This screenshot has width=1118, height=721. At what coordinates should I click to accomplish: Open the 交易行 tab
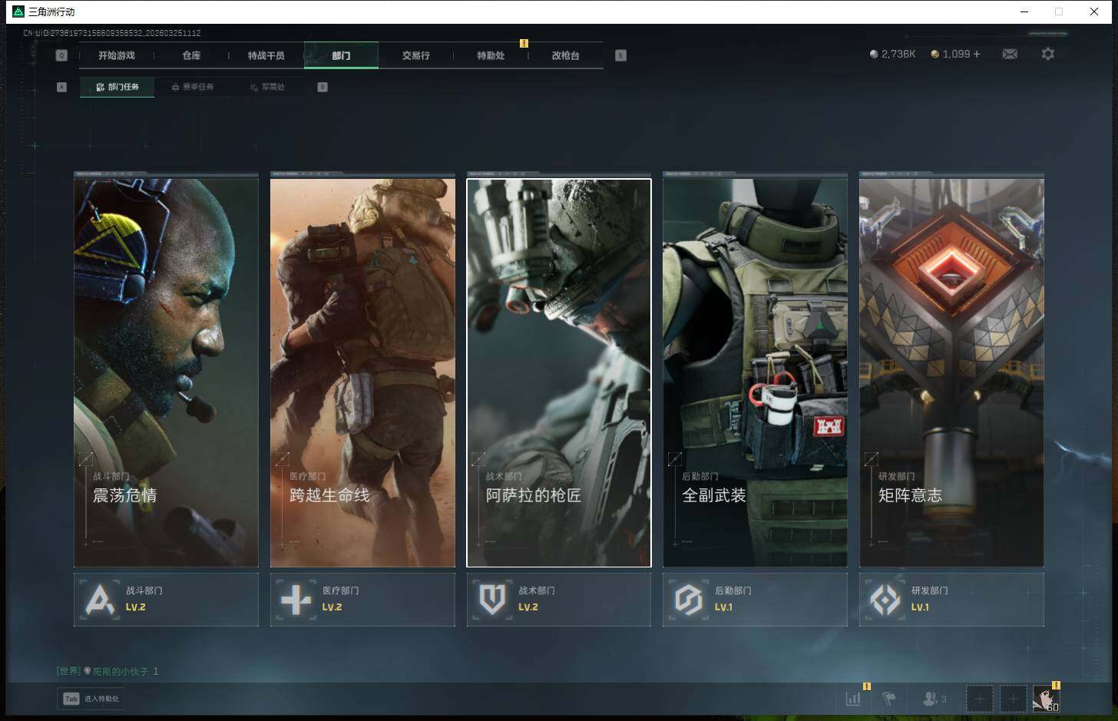pyautogui.click(x=415, y=55)
